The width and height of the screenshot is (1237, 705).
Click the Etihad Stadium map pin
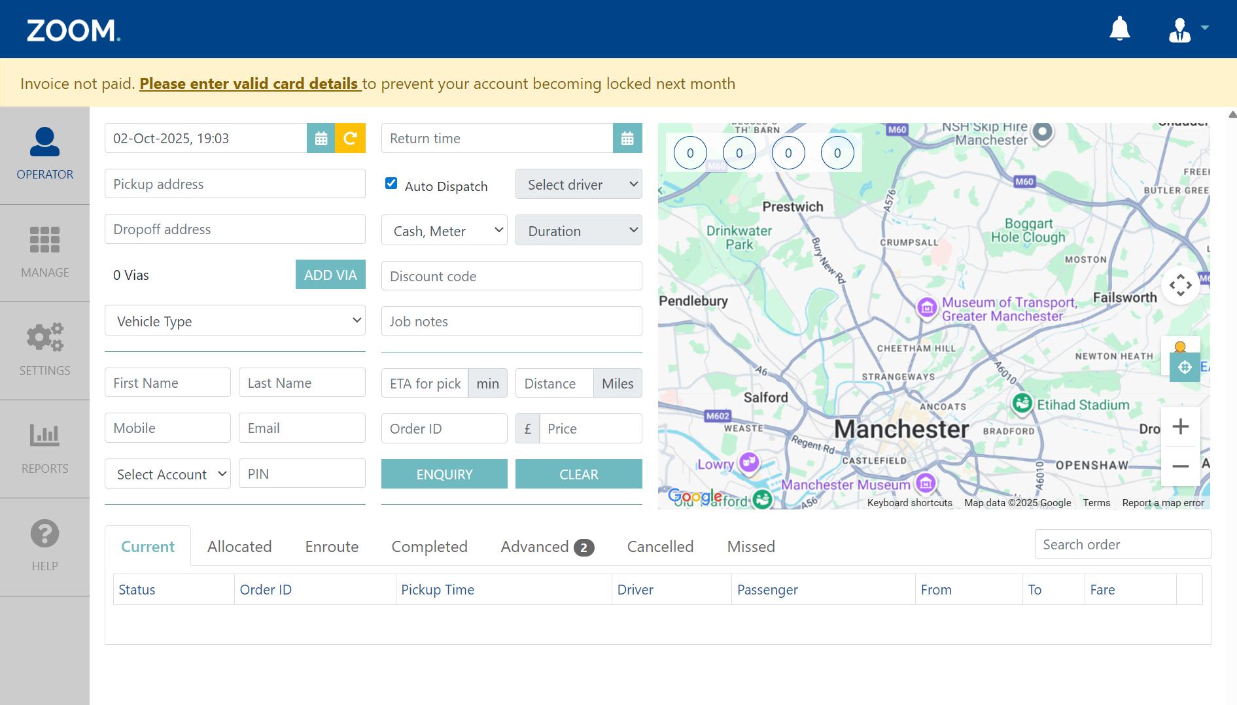tap(1022, 404)
